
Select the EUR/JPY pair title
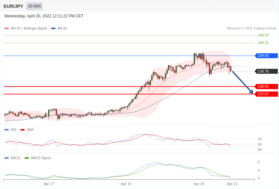pyautogui.click(x=13, y=6)
